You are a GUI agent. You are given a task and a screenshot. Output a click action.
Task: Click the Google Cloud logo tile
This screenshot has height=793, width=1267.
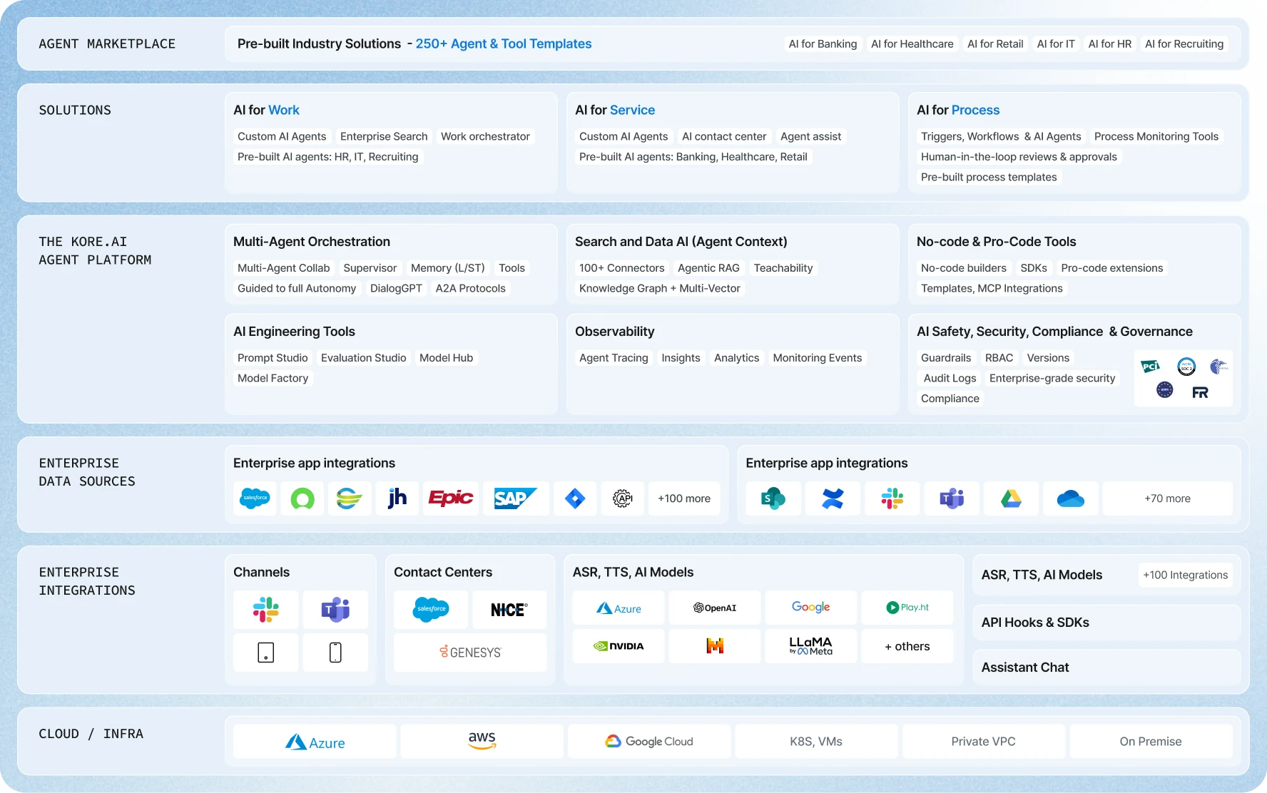tap(649, 742)
